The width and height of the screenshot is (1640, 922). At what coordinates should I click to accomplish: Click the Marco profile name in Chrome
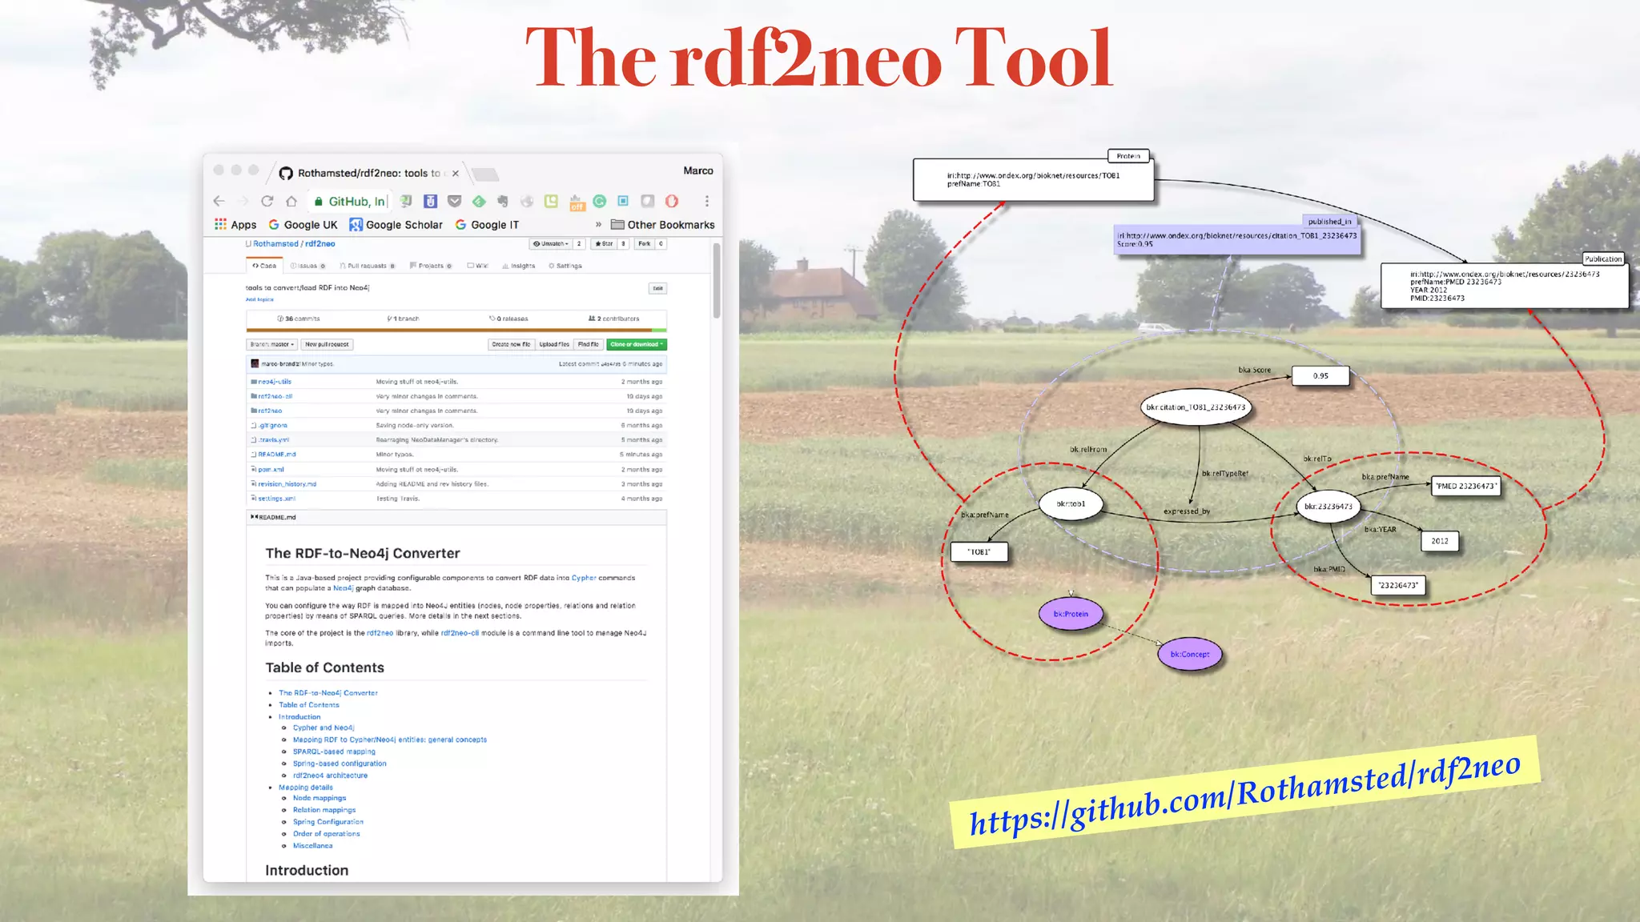pos(698,170)
